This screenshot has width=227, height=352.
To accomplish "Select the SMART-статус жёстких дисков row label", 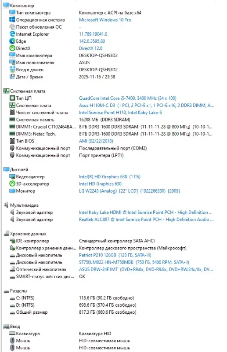I will 45,276.
